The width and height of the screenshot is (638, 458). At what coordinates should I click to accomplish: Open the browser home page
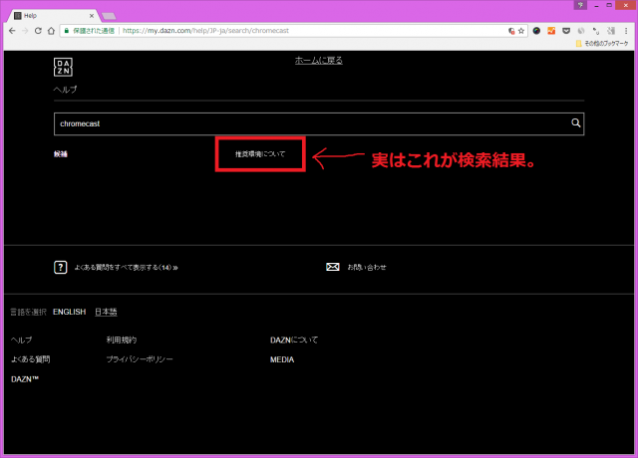51,31
